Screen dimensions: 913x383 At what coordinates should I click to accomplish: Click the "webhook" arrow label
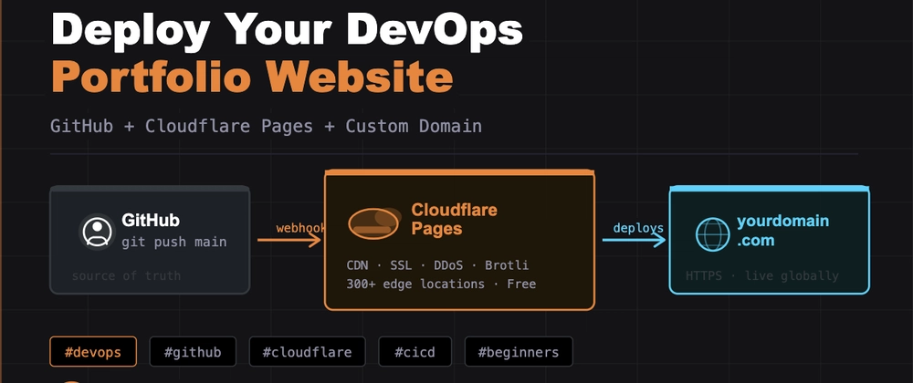click(x=299, y=228)
